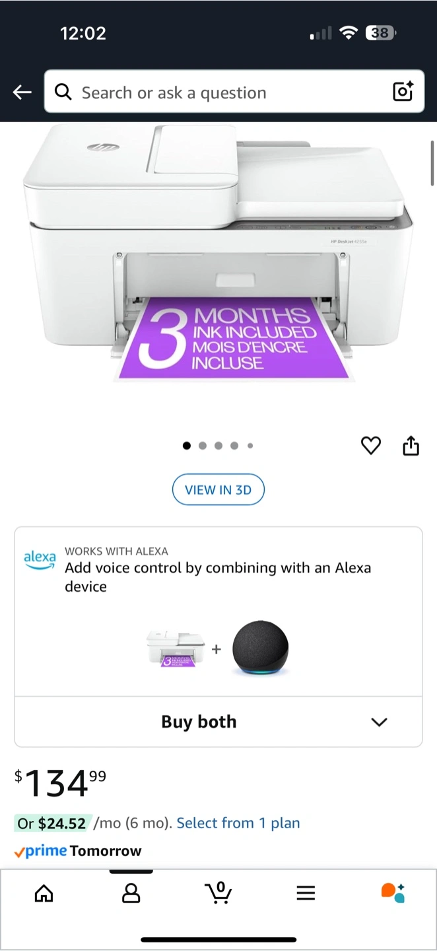Tap the magnifying glass search icon
Viewport: 437px width, 951px height.
[x=63, y=92]
